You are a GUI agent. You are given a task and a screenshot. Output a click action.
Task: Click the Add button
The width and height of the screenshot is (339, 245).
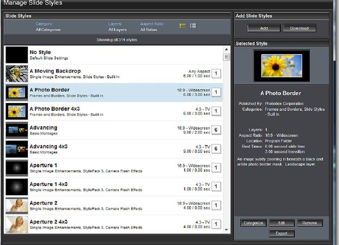[x=263, y=28]
